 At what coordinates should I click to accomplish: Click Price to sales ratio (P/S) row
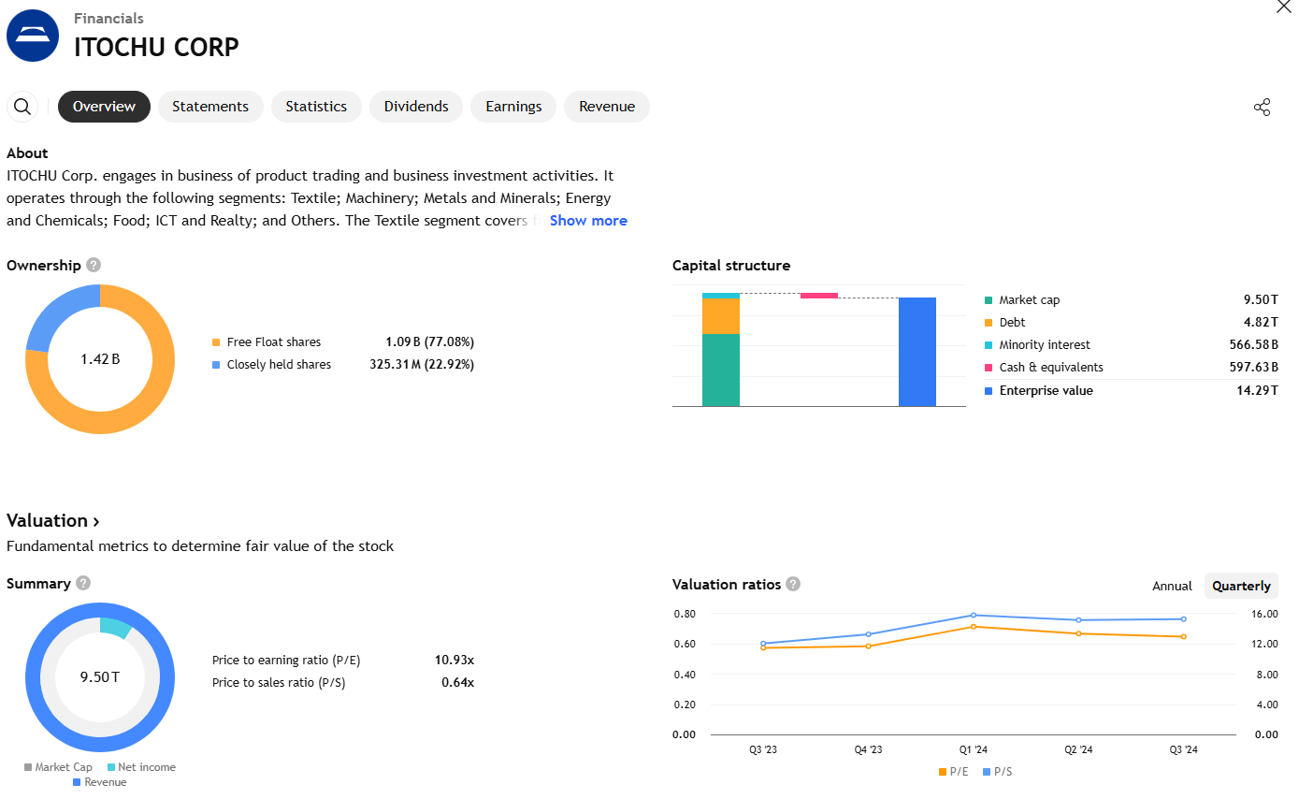coord(343,683)
